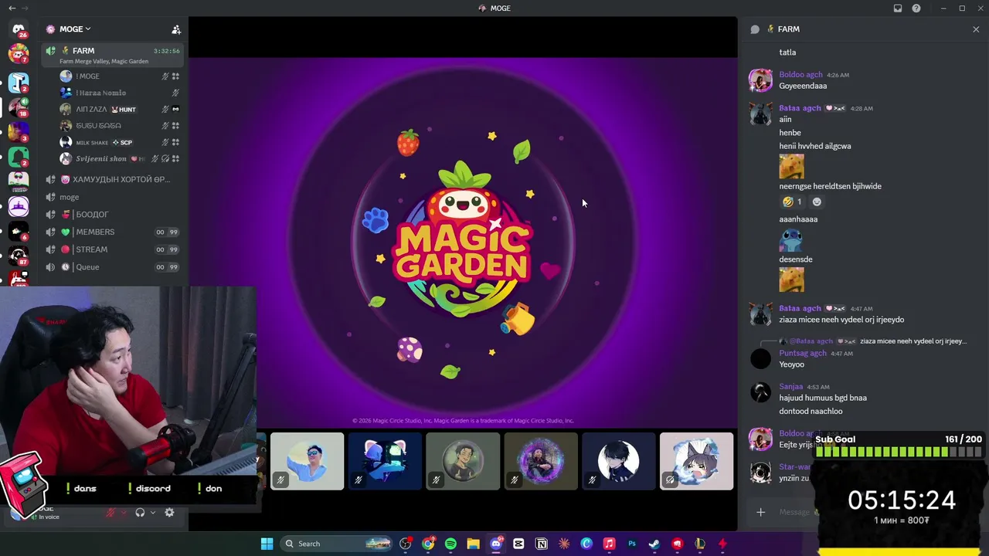
Task: Close the FARM chat panel
Action: [976, 29]
